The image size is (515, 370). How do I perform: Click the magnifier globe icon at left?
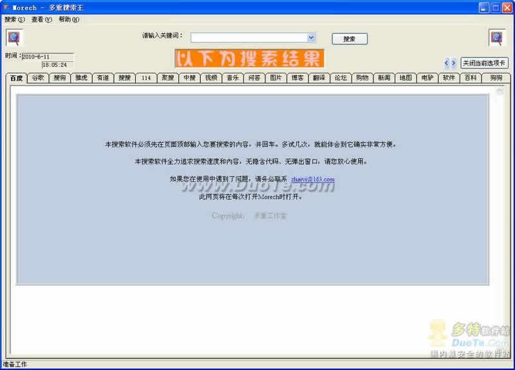(14, 38)
